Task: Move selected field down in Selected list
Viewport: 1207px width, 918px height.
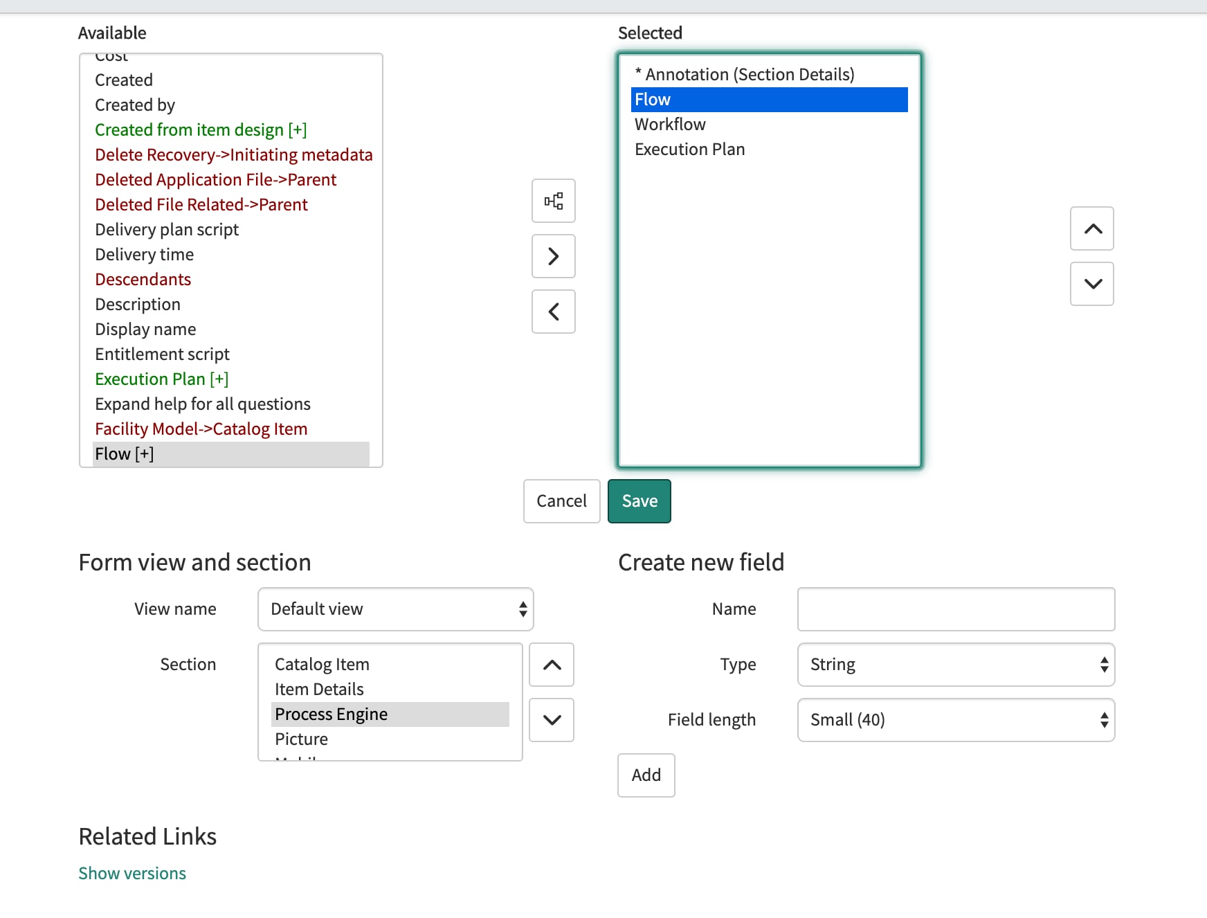Action: 1091,284
